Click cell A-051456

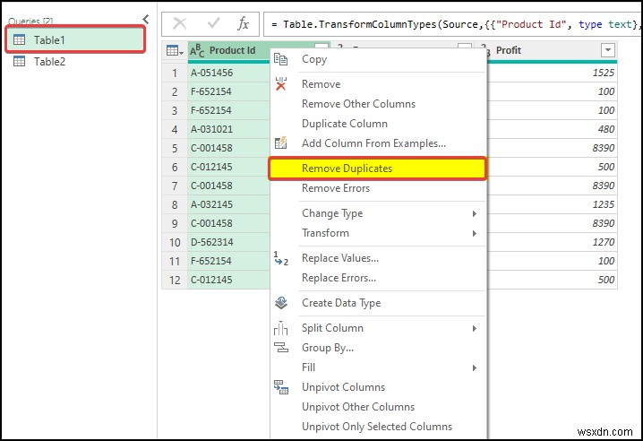229,73
